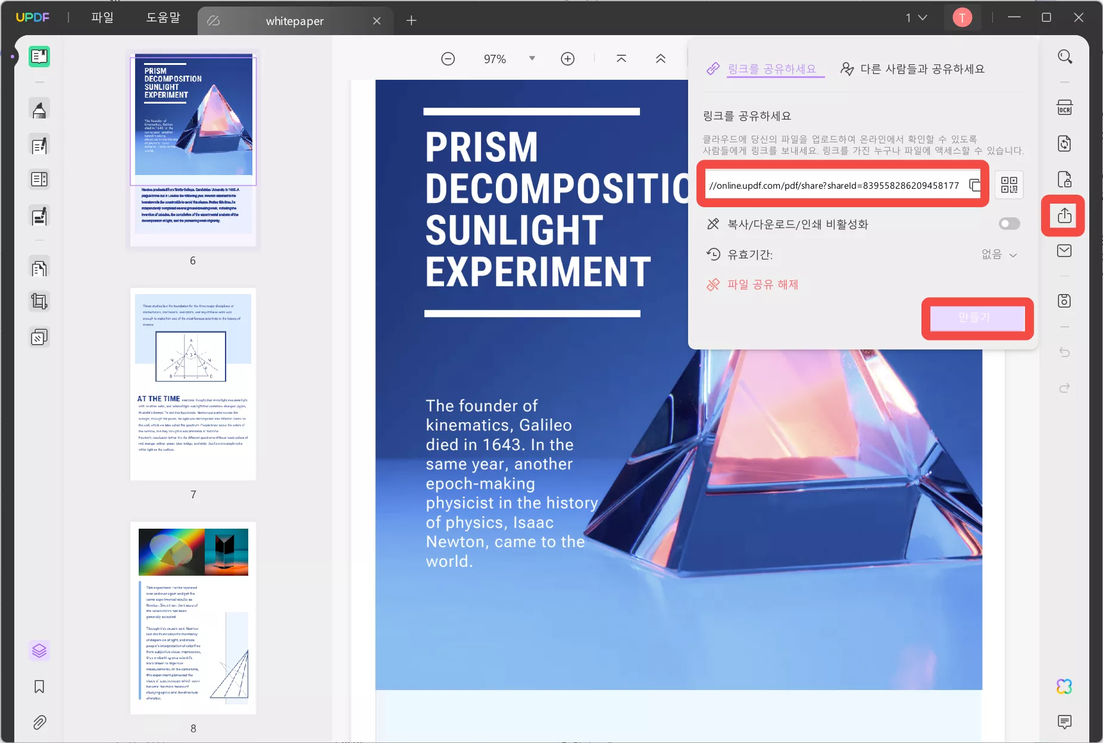Open the 파일 menu
Image resolution: width=1103 pixels, height=743 pixels.
[x=102, y=17]
